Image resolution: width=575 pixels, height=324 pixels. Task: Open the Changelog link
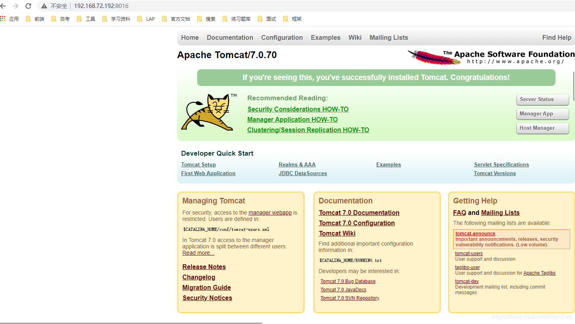pyautogui.click(x=199, y=277)
